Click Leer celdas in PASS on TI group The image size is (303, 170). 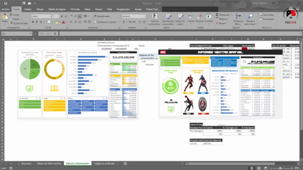(x=267, y=15)
